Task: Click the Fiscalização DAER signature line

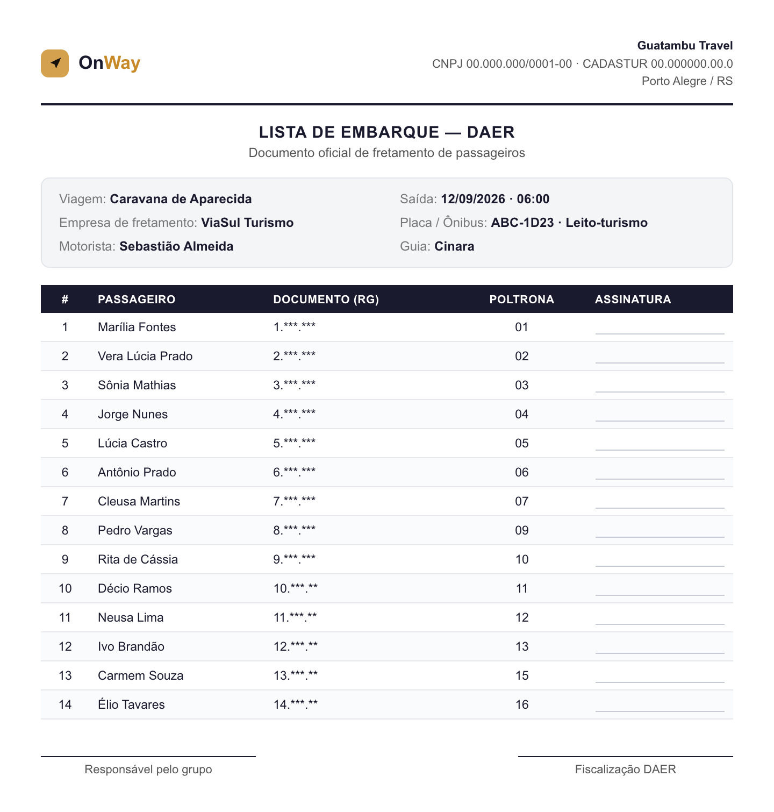Action: (x=626, y=757)
